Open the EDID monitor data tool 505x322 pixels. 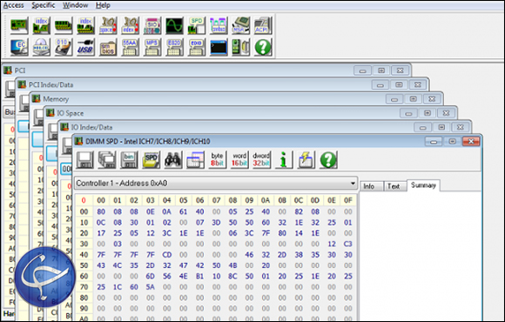tap(197, 47)
